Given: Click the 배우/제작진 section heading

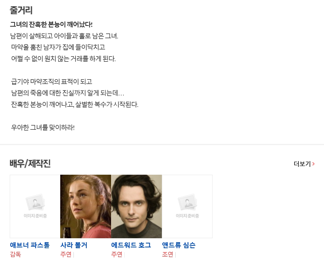Looking at the screenshot, I should [30, 164].
